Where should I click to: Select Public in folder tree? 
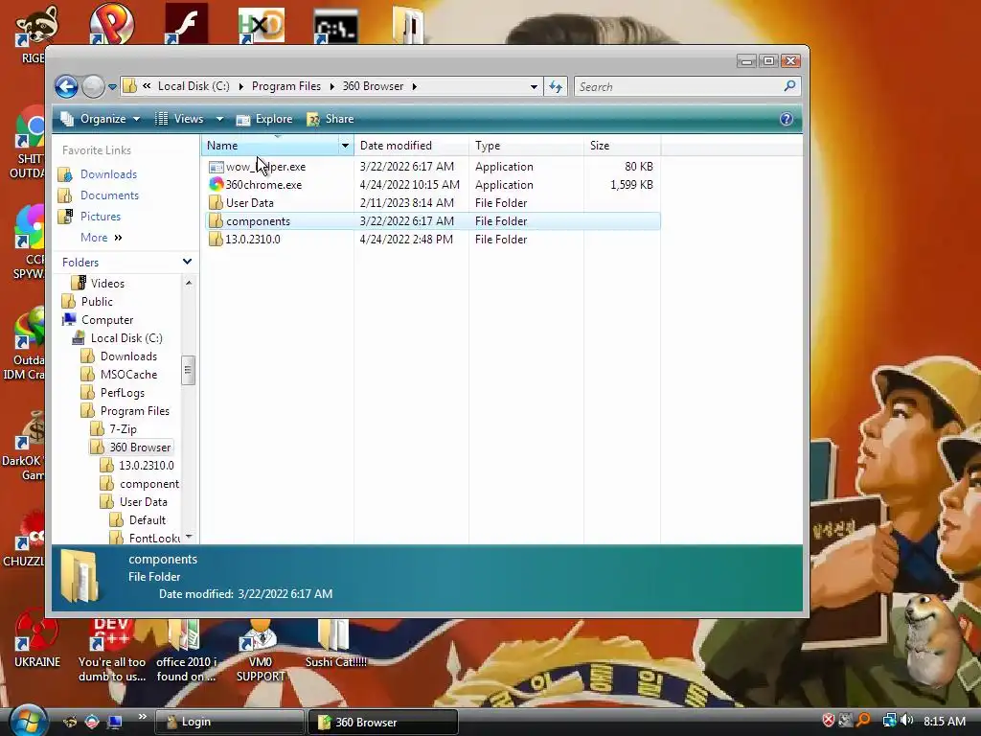tap(97, 302)
